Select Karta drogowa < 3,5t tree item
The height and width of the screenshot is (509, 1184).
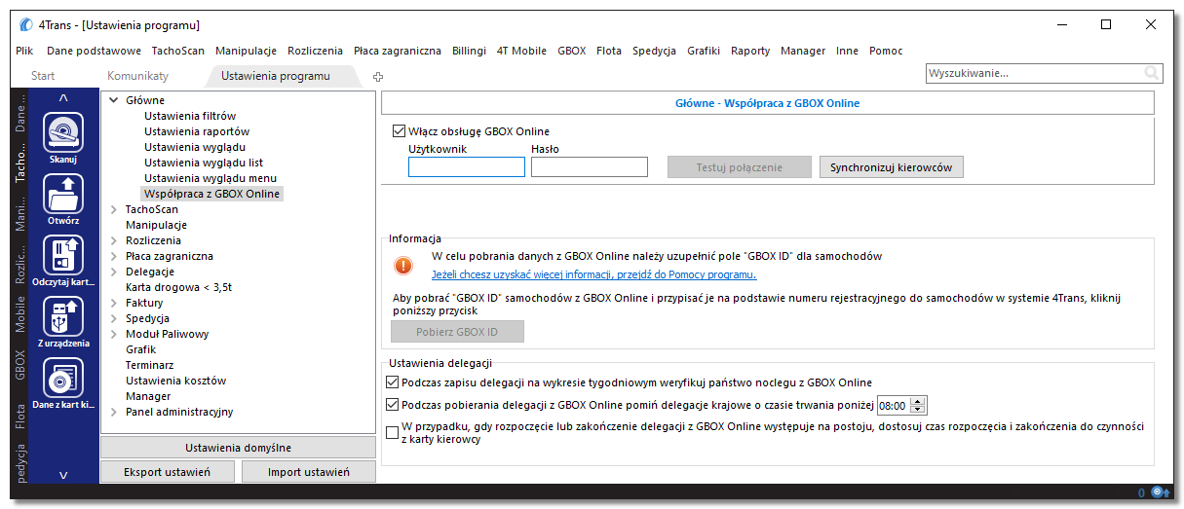pos(178,287)
